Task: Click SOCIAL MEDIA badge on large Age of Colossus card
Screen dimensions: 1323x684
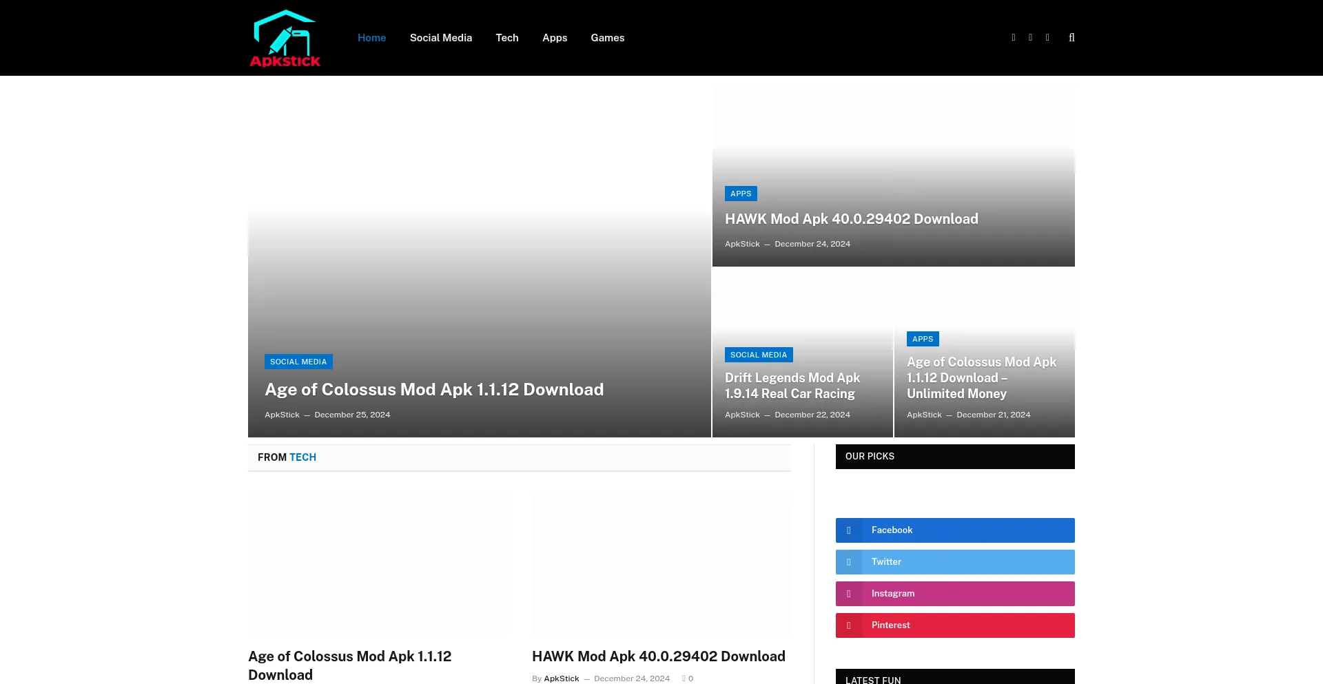Action: point(298,362)
